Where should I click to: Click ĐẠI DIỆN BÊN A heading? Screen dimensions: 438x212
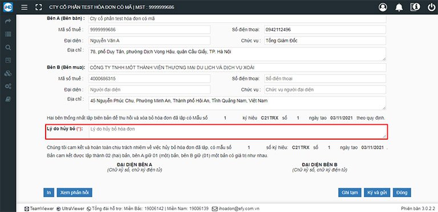[x=135, y=165]
